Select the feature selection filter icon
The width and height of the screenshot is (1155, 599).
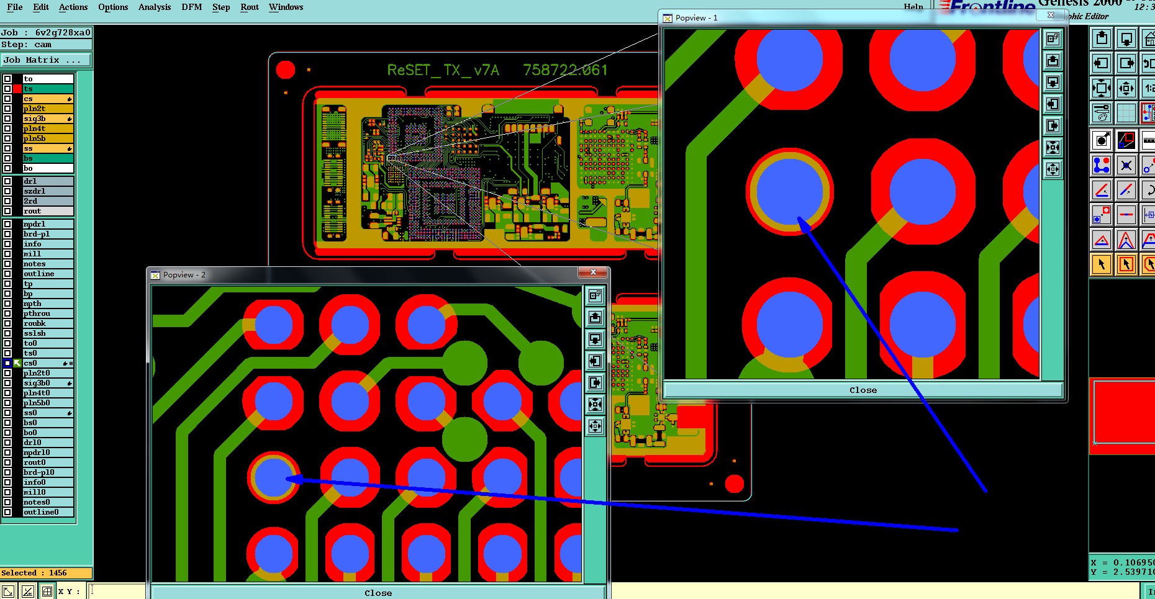point(1102,140)
